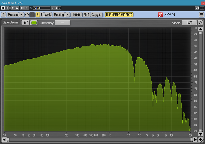This screenshot has width=205, height=144.
Task: Expand the arrow beside Presets
Action: pyautogui.click(x=21, y=15)
